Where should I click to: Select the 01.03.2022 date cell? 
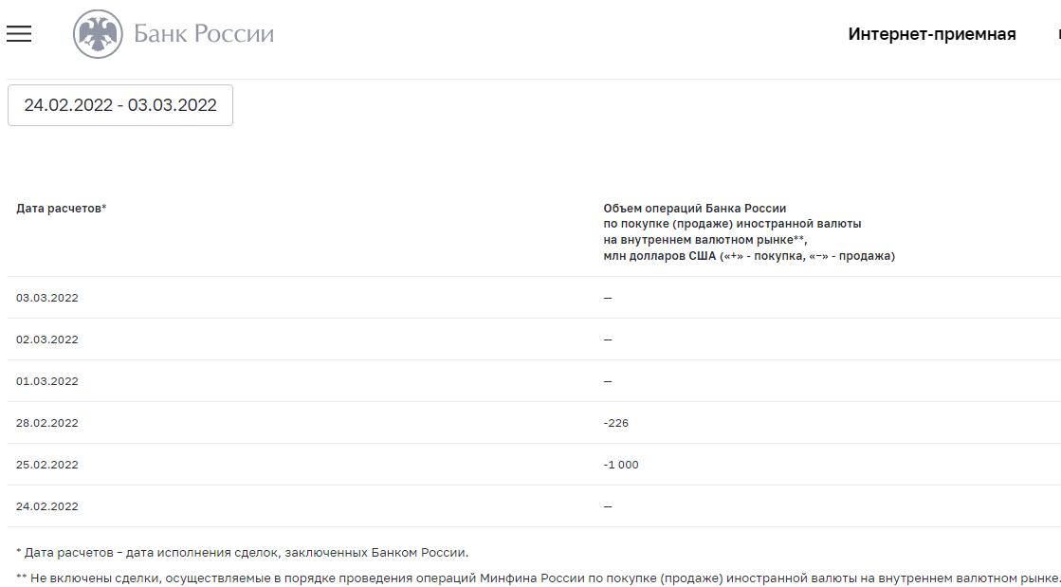(x=47, y=381)
